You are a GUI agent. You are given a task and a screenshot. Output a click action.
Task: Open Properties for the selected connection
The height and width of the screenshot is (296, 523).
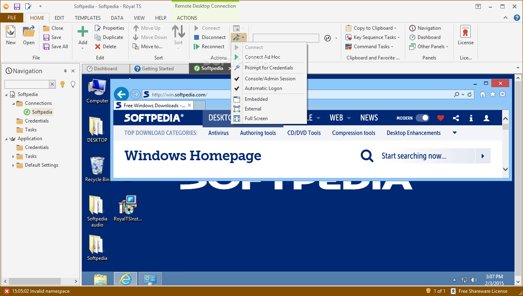[109, 28]
